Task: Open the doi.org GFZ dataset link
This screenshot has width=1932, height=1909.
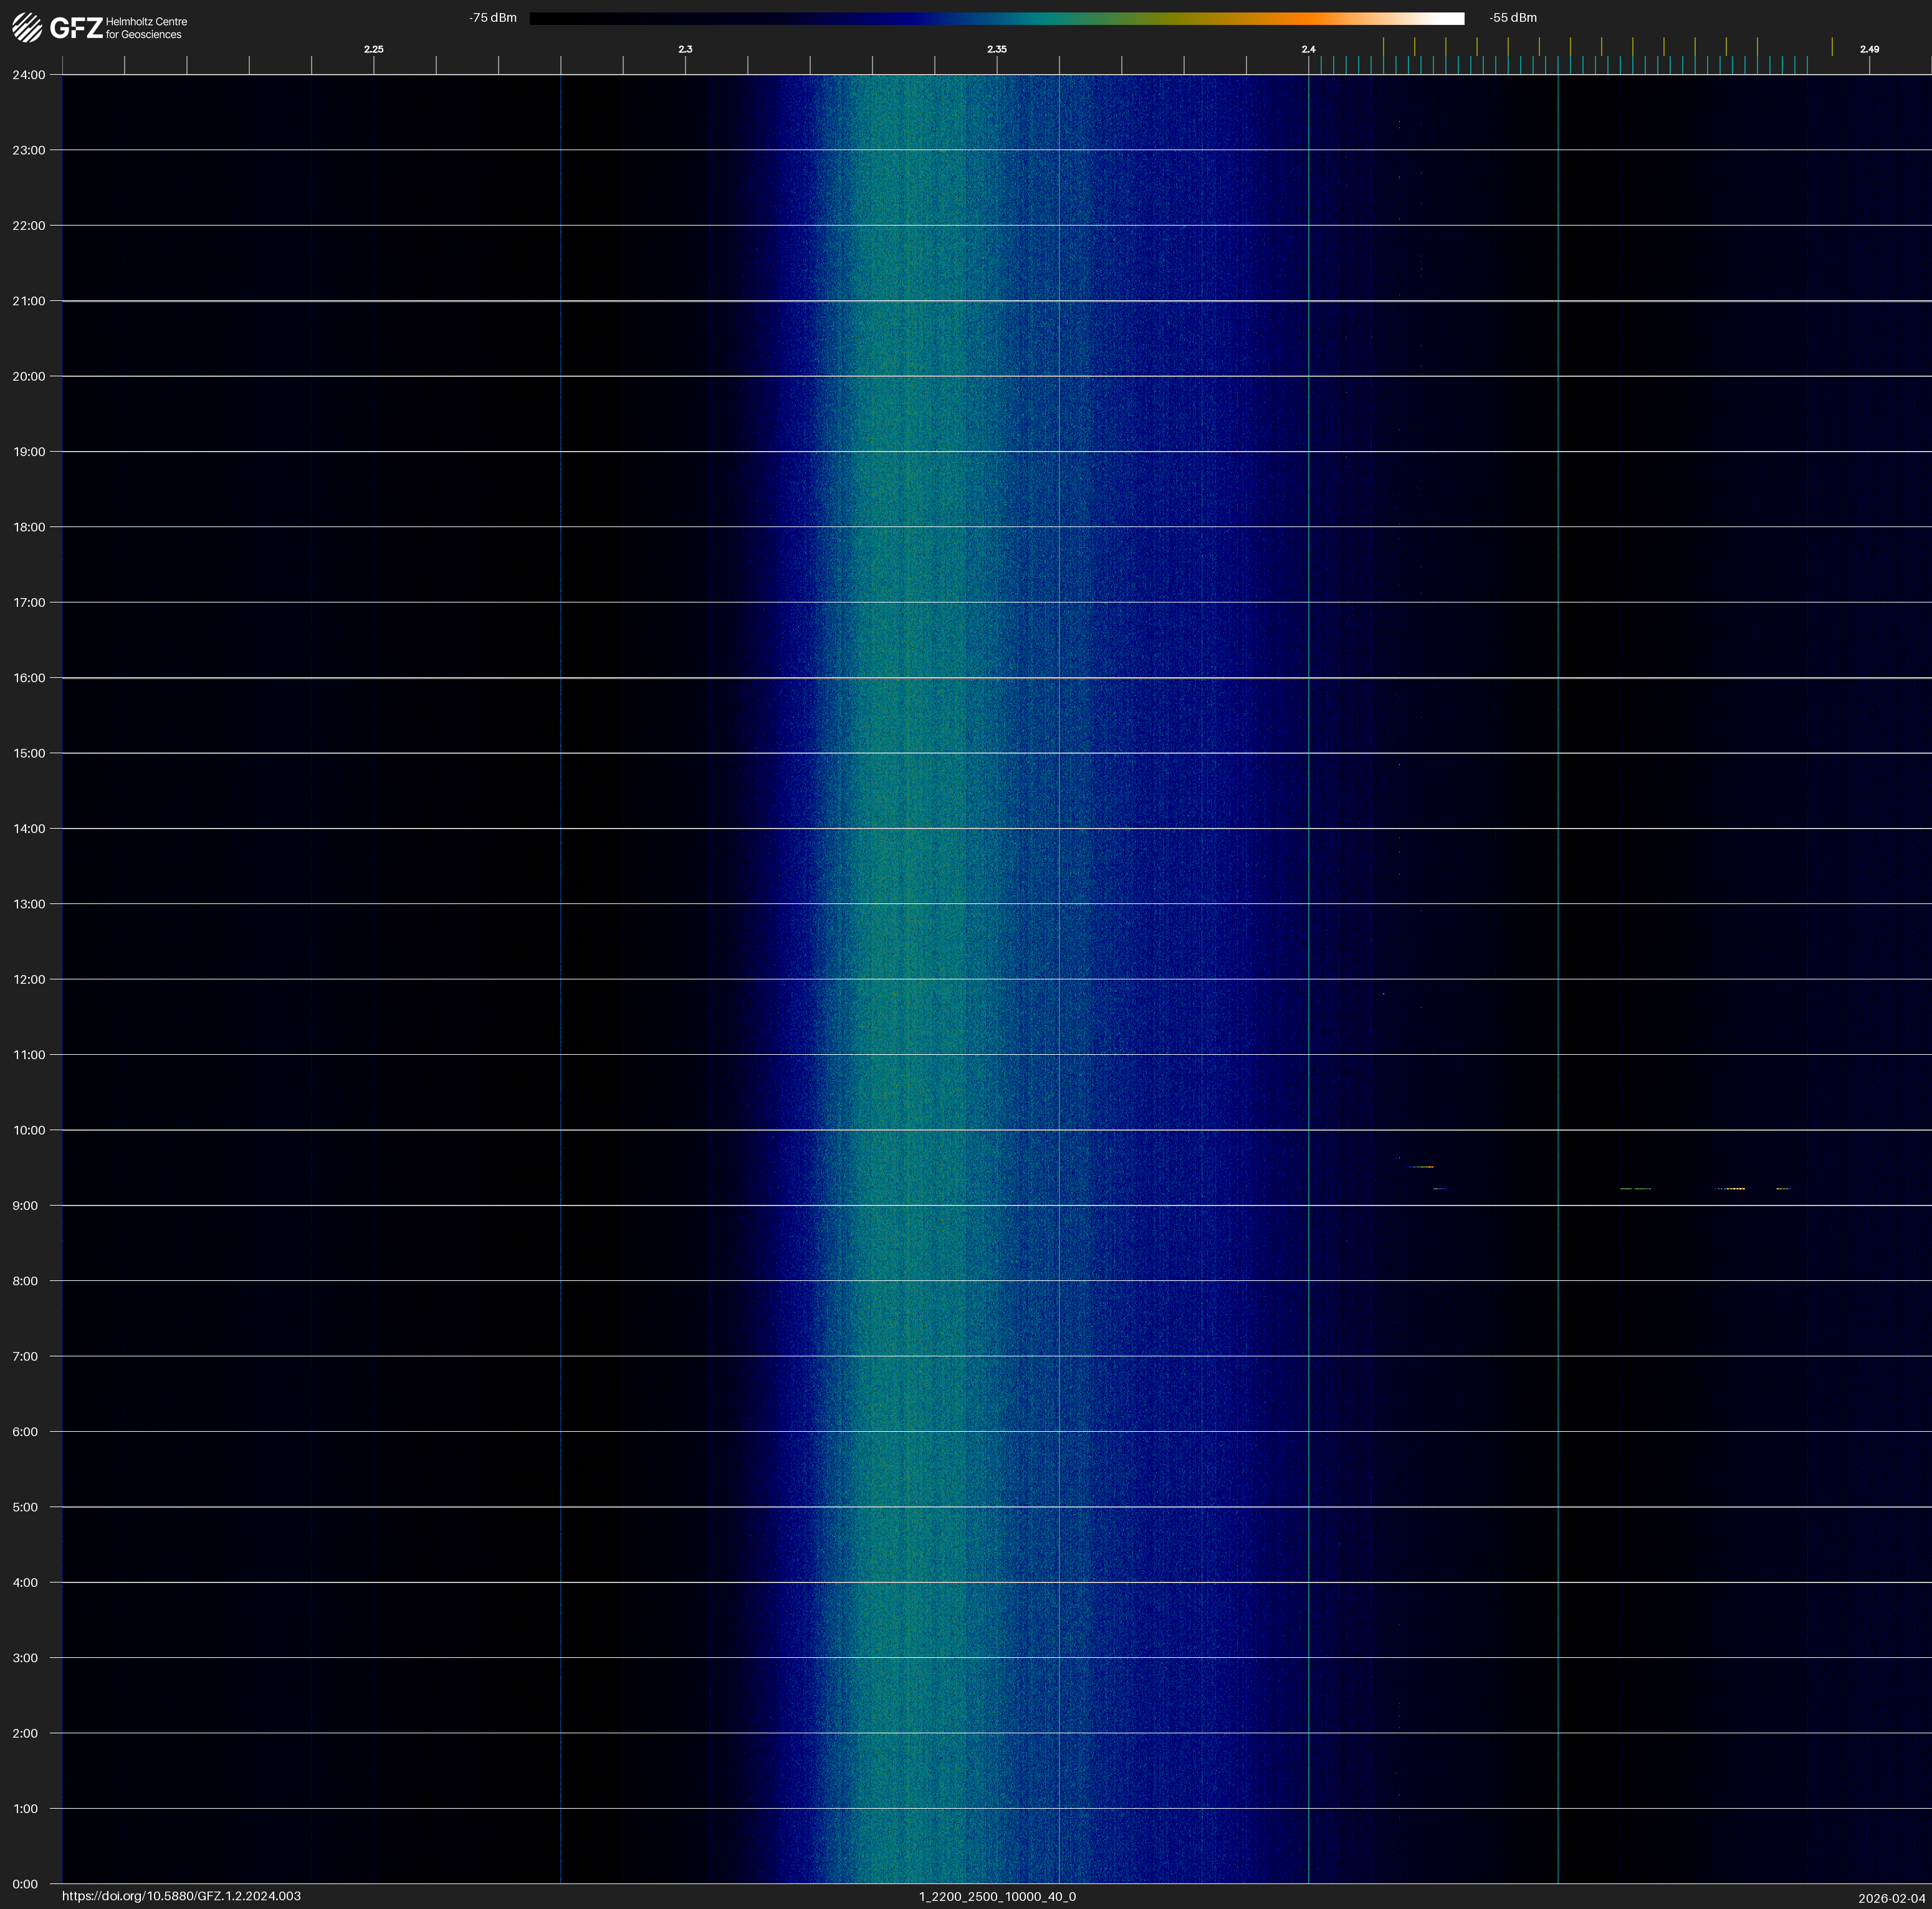Action: [x=181, y=1896]
